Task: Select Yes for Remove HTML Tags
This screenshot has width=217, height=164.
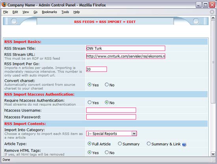Action: [90, 153]
